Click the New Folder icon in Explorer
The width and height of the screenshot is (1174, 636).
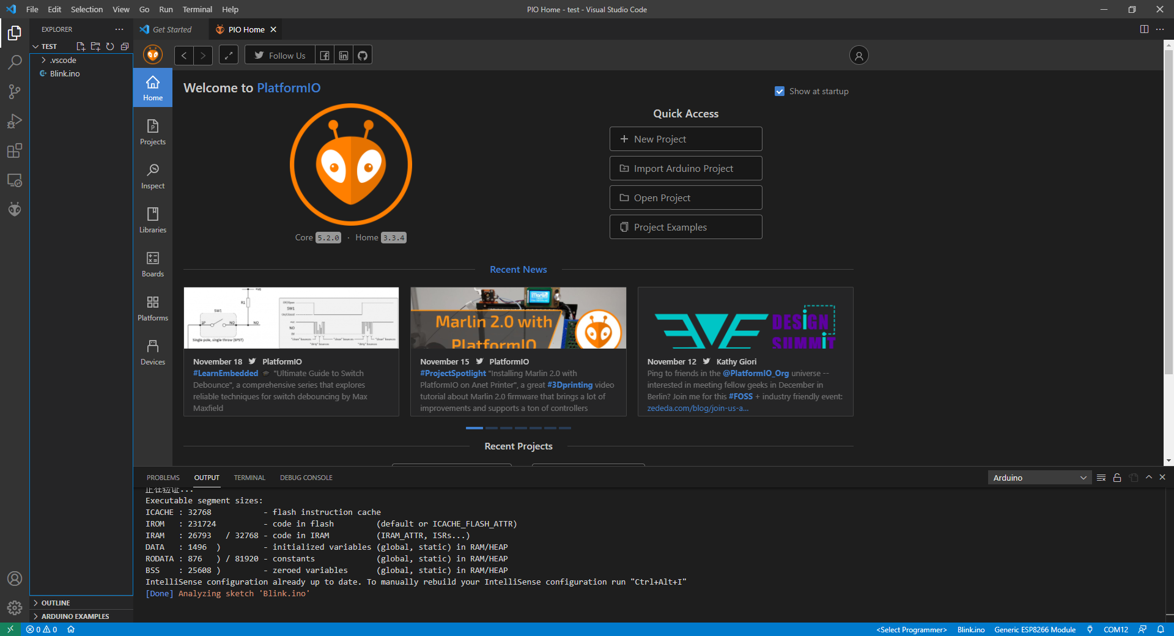point(95,46)
